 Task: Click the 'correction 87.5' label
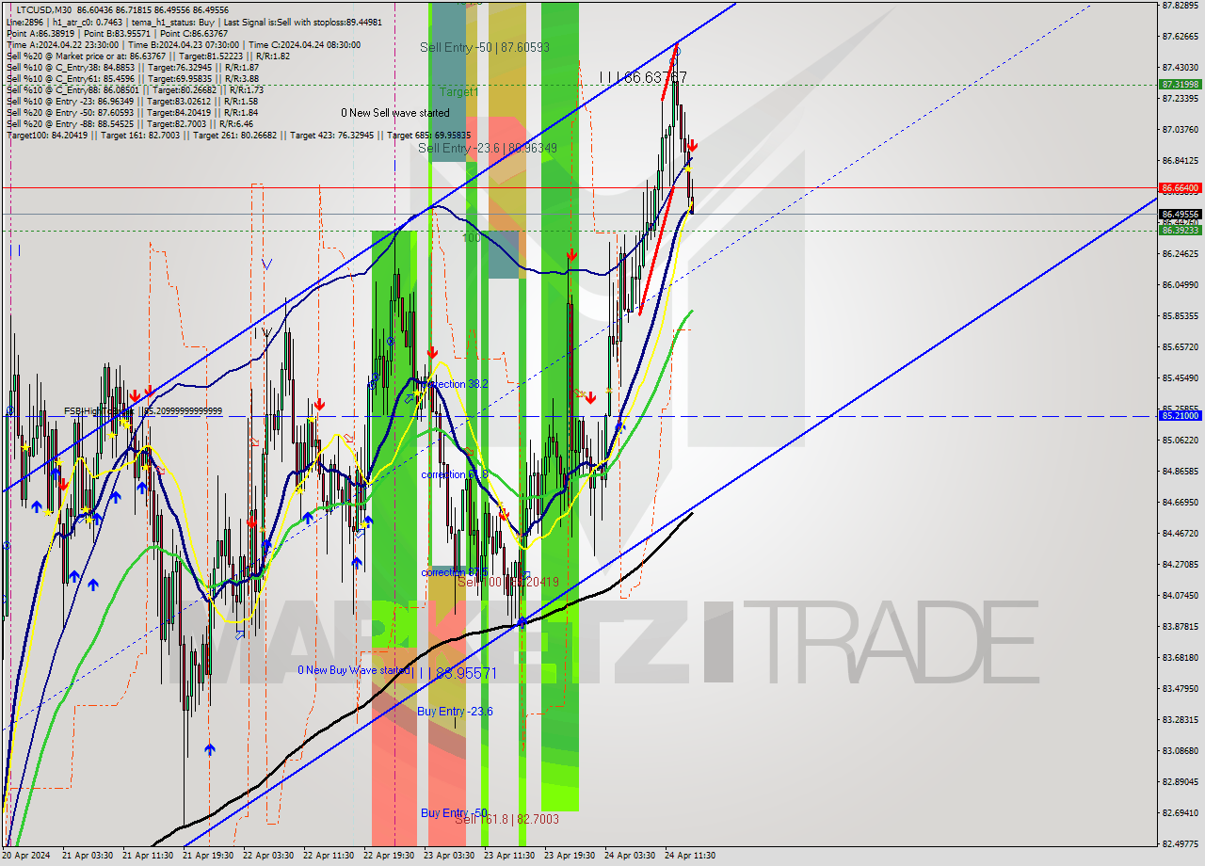coord(455,572)
